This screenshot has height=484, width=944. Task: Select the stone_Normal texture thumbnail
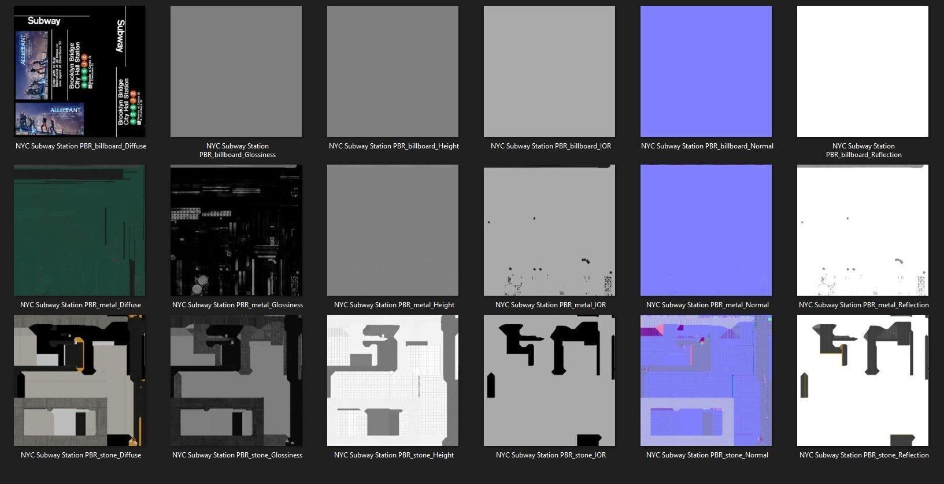[x=706, y=381]
